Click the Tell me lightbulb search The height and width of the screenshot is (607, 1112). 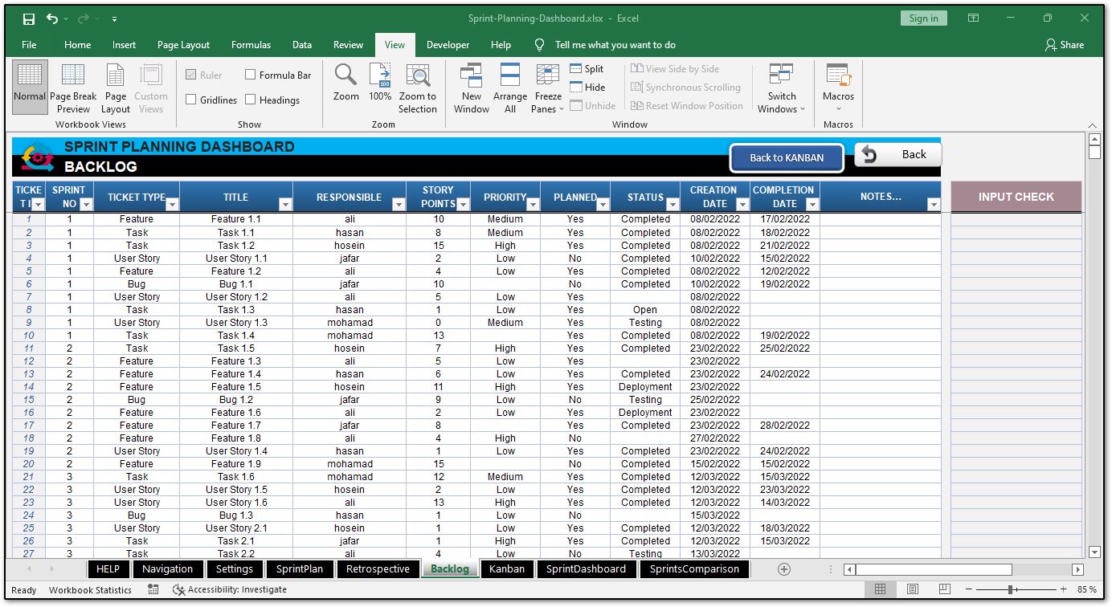tap(540, 45)
